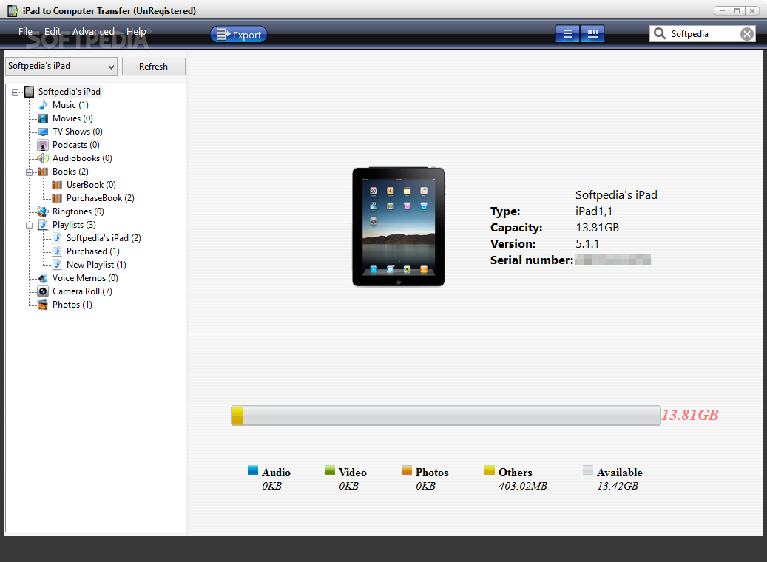Click the Playlists icon
This screenshot has width=767, height=562.
(43, 225)
